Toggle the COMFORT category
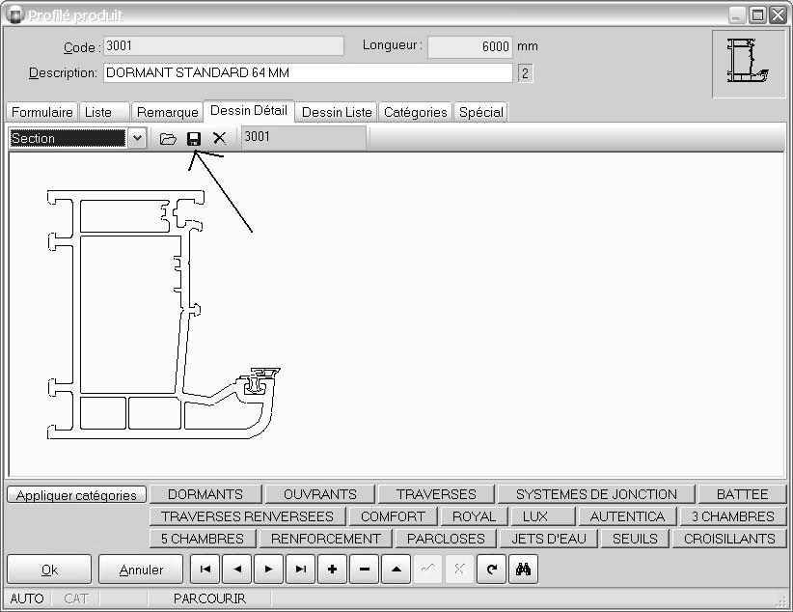This screenshot has width=793, height=612. pos(393,516)
